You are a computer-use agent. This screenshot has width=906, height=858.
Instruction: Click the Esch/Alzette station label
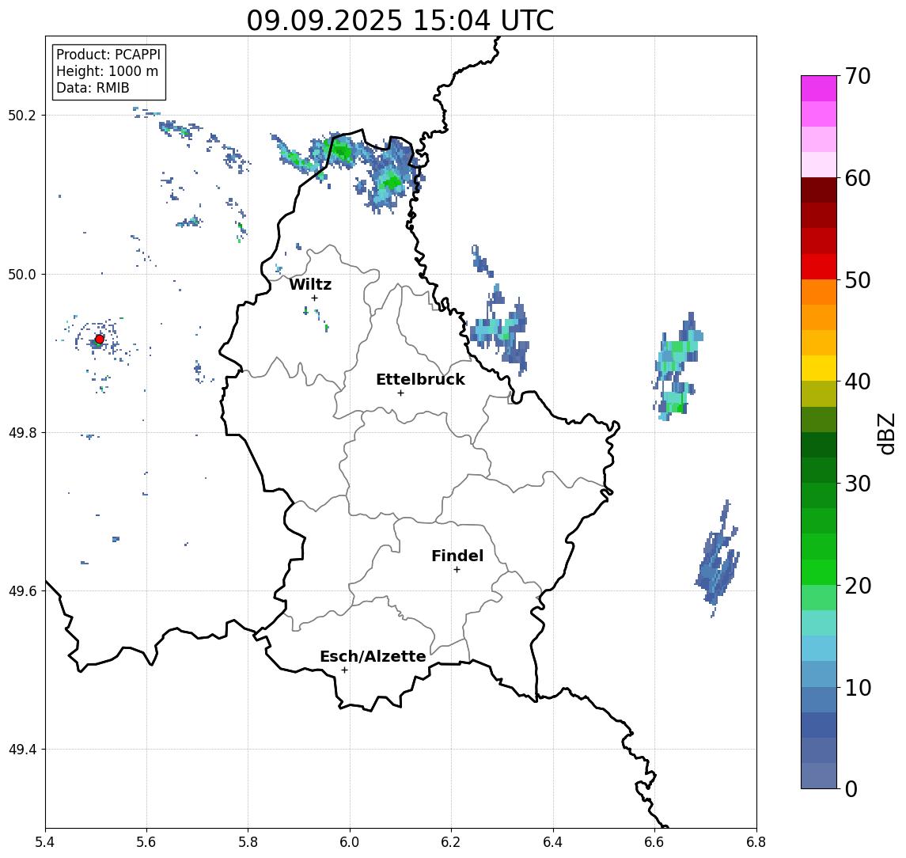[x=373, y=656]
